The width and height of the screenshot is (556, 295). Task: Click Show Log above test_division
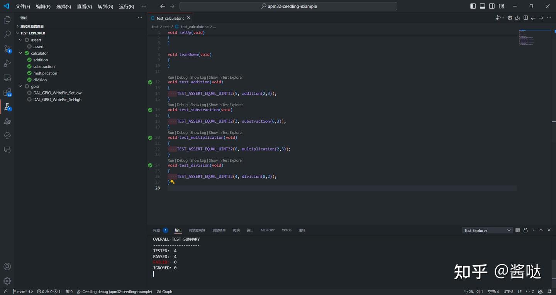[x=198, y=160]
